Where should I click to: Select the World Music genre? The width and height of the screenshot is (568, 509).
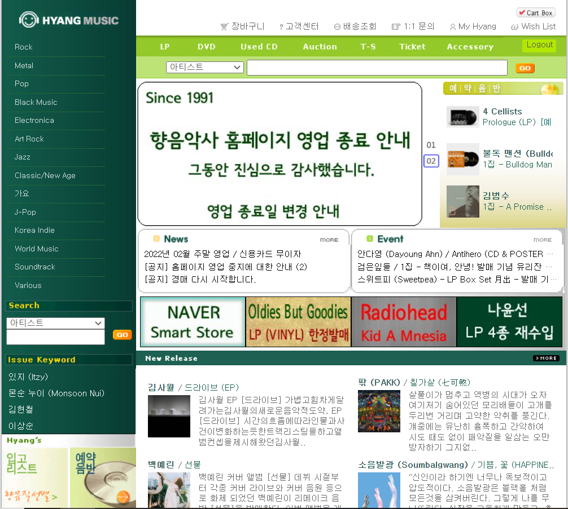[x=36, y=249]
